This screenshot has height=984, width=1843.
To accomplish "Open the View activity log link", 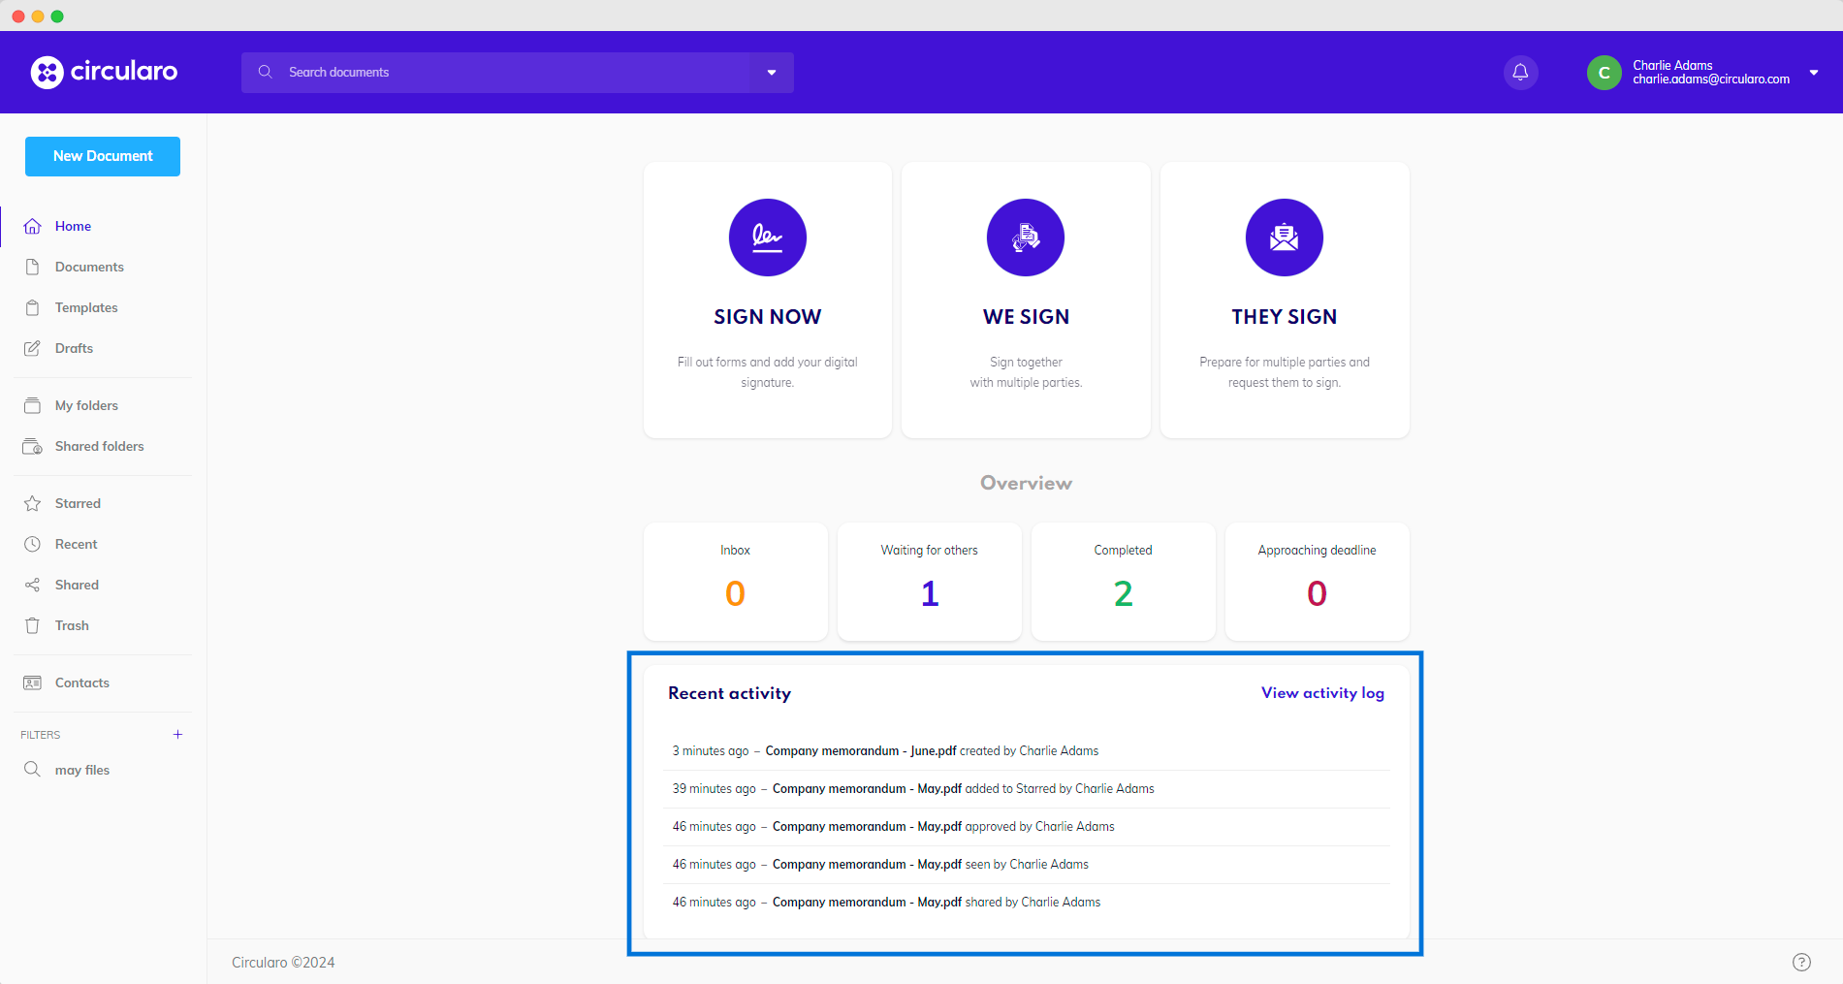I will (x=1322, y=693).
